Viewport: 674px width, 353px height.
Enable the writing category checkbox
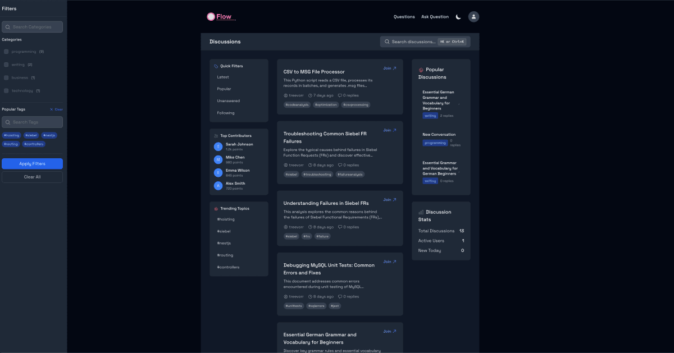[6, 65]
